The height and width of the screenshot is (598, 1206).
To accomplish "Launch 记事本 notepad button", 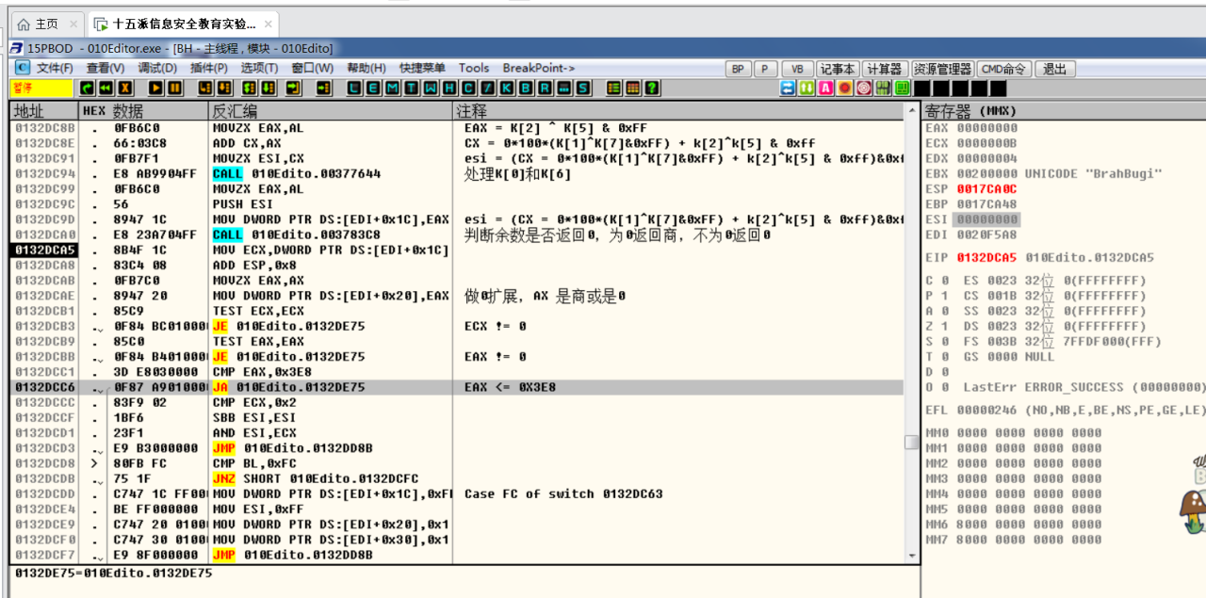I will (838, 69).
